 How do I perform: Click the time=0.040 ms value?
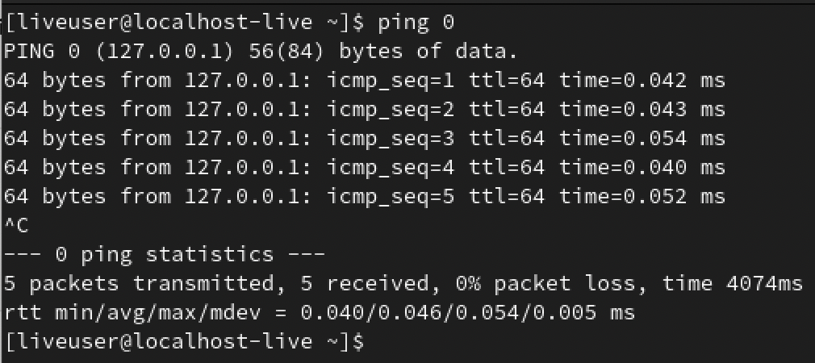pyautogui.click(x=642, y=168)
